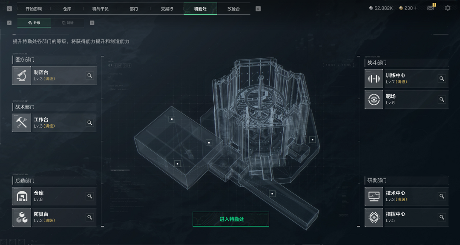Click the microscope icon for 制药台
The width and height of the screenshot is (460, 245).
pyautogui.click(x=22, y=76)
